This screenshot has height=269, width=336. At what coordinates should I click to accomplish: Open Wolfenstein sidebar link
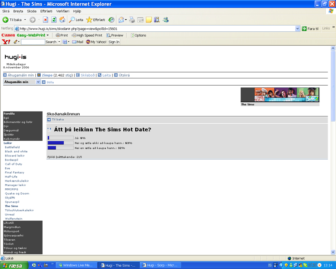(x=13, y=219)
